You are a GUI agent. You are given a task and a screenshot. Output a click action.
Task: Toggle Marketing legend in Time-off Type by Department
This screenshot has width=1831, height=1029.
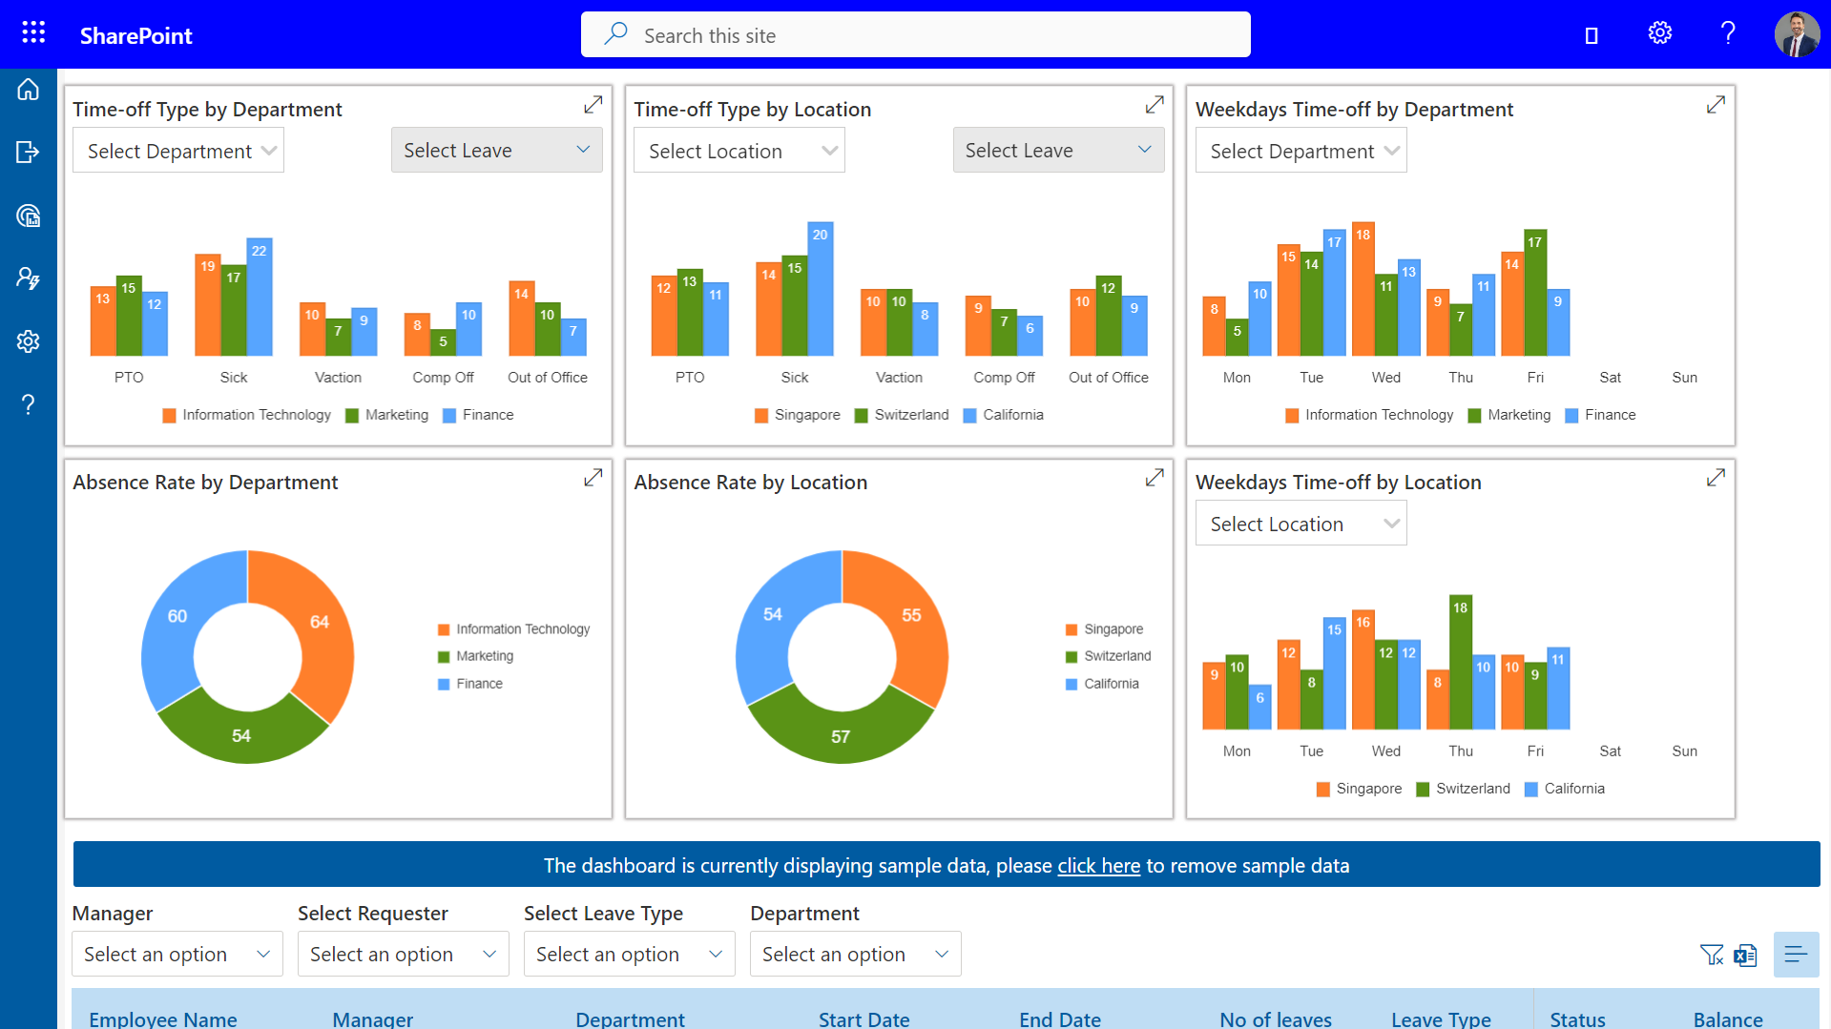pyautogui.click(x=386, y=415)
